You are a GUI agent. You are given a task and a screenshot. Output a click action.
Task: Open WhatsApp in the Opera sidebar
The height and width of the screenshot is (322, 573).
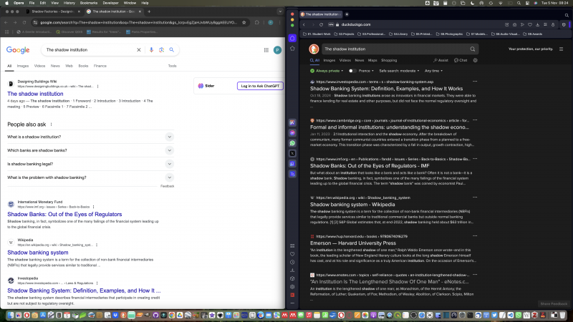(292, 143)
